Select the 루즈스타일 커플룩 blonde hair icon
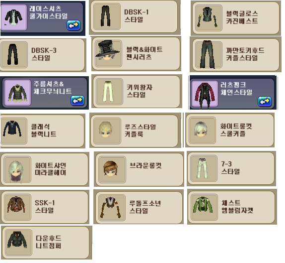Image resolution: width=285 pixels, height=263 pixels. point(107,131)
